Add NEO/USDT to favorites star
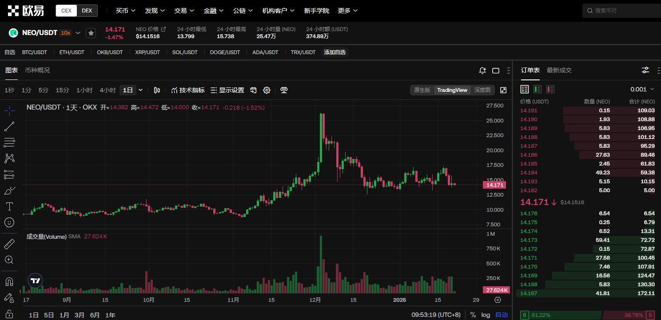661x320 pixels. pyautogui.click(x=91, y=33)
